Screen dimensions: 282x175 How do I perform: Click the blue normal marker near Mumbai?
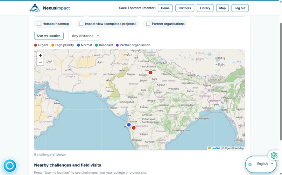[129, 125]
